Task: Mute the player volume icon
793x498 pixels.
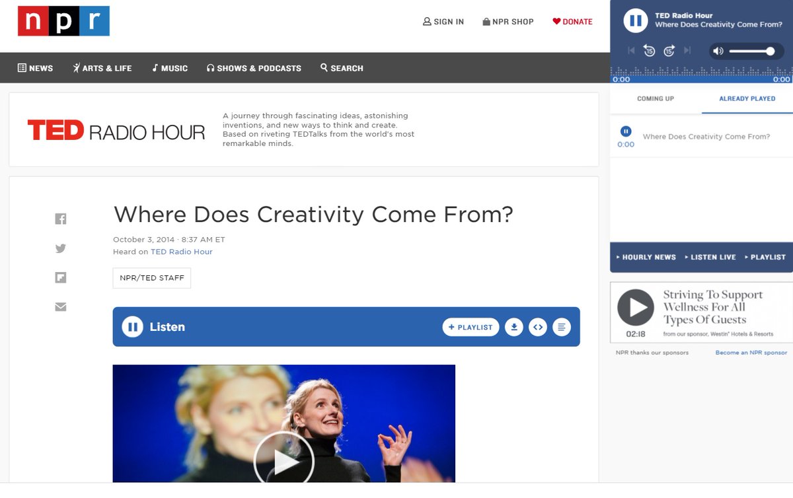Action: click(x=718, y=51)
